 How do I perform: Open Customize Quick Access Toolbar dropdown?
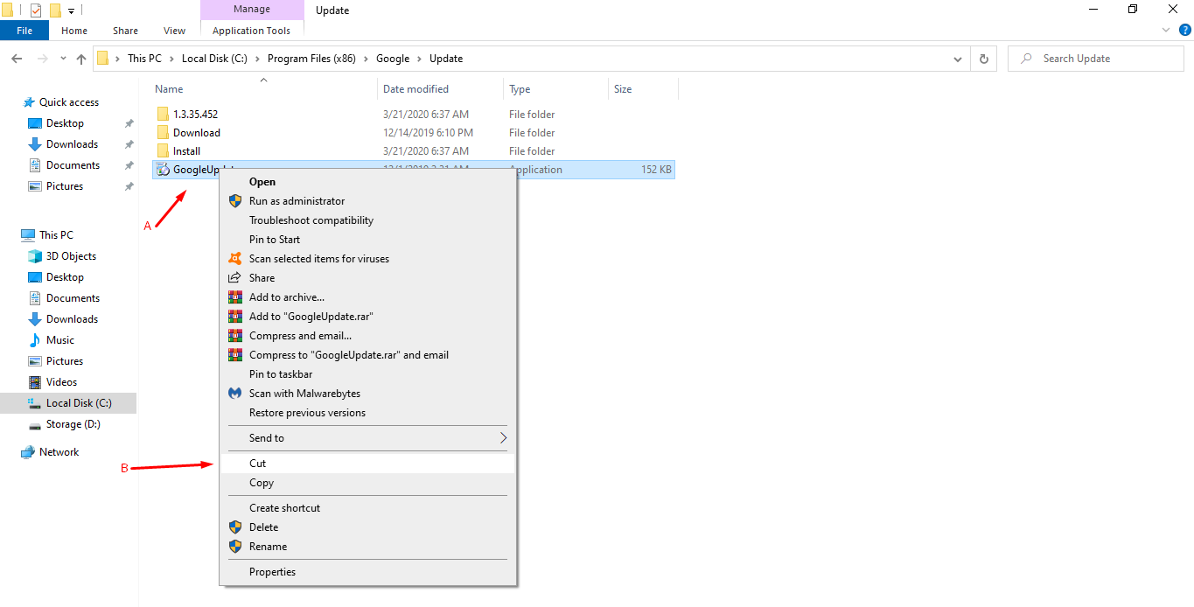72,10
